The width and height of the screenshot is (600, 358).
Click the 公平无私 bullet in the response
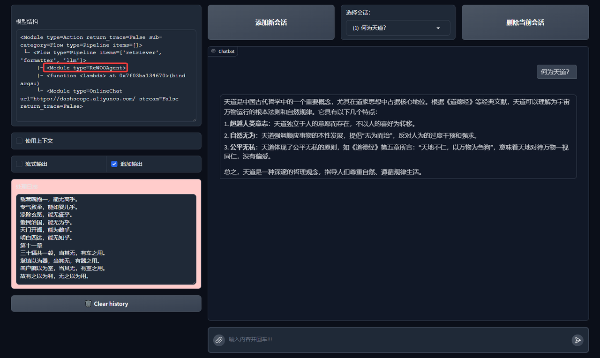click(x=397, y=152)
